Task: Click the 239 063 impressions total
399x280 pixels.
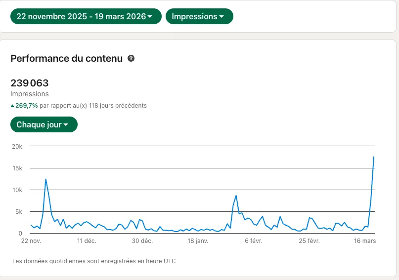Action: [30, 83]
